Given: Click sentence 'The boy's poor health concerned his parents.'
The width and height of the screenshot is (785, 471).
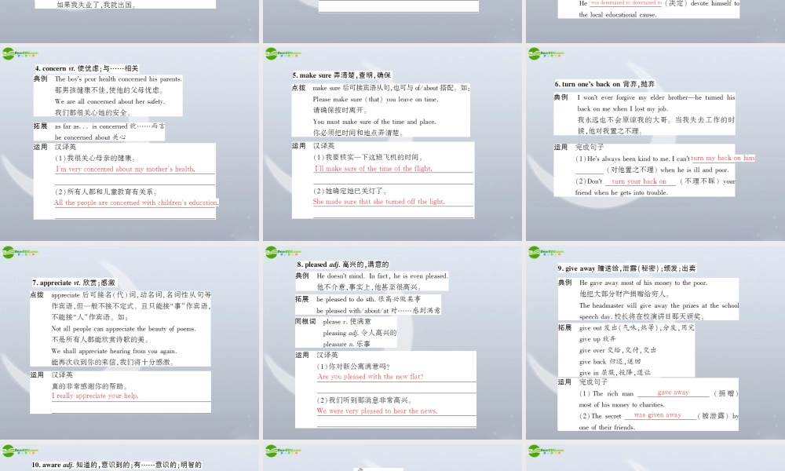Looking at the screenshot, I should [119, 79].
